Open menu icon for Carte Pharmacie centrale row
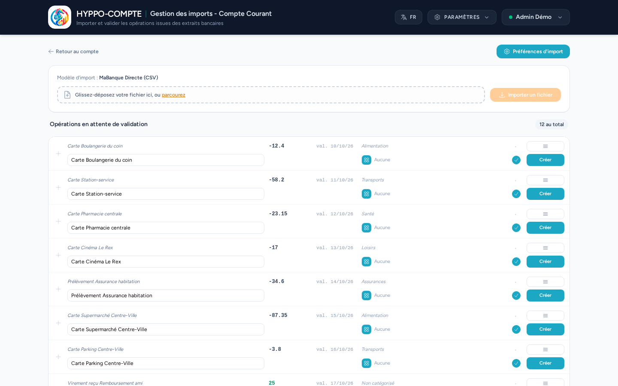Viewport: 618px width, 386px height. tap(545, 214)
